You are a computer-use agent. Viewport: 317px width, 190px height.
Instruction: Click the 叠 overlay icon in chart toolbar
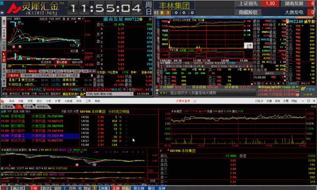click(x=64, y=19)
